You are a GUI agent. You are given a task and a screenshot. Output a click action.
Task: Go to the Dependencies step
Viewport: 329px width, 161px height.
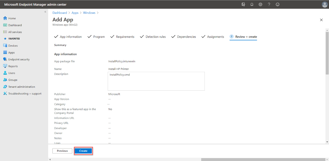183,37
